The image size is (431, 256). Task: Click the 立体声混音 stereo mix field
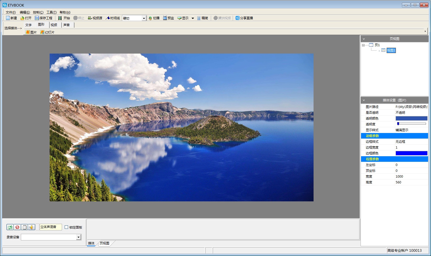click(x=51, y=227)
